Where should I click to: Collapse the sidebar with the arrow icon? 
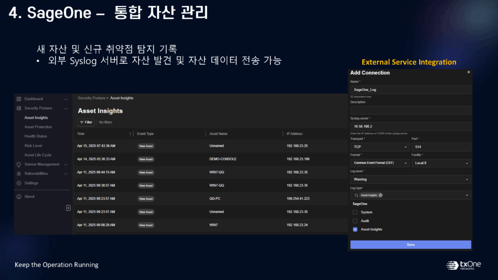click(x=68, y=208)
